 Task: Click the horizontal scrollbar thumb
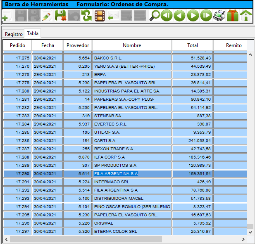click(x=86, y=239)
